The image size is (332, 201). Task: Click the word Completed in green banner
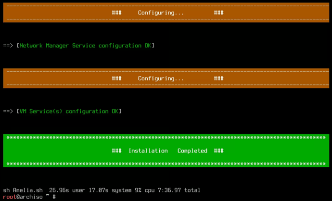[192, 151]
